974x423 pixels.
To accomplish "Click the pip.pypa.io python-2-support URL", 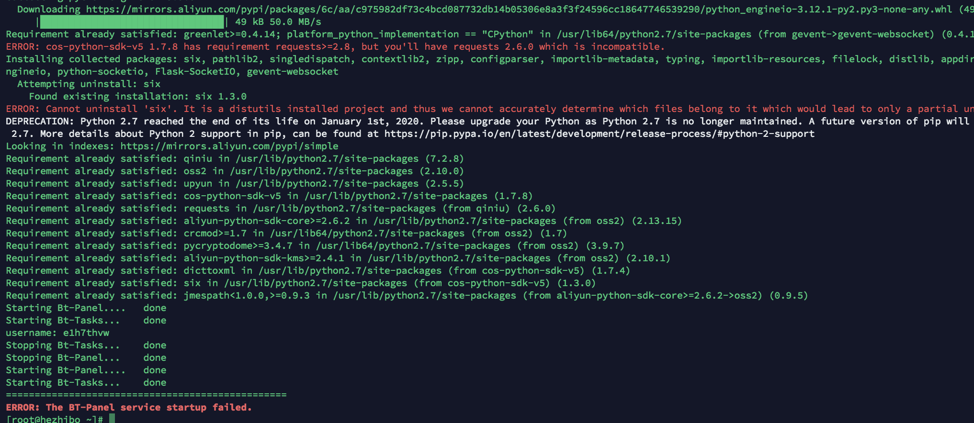I will [599, 134].
